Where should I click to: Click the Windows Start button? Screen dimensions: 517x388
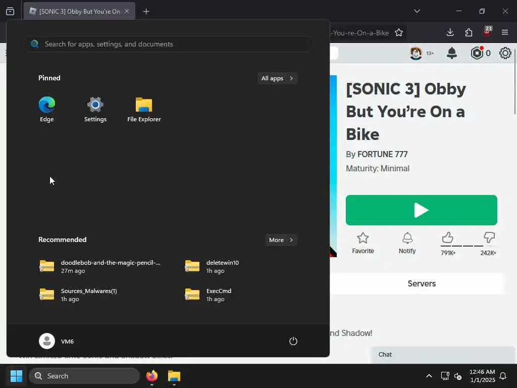[x=16, y=376]
